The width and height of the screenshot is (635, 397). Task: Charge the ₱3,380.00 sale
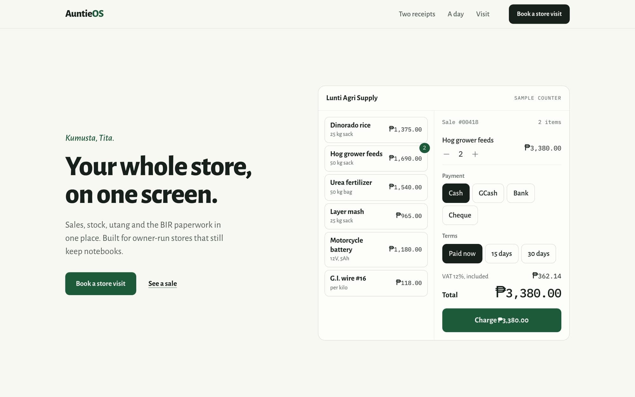click(x=502, y=320)
